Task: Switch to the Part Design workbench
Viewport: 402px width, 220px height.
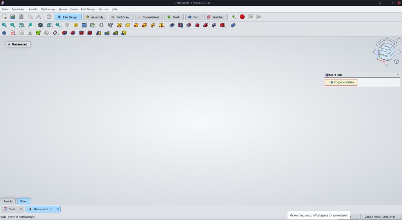Action: pyautogui.click(x=68, y=17)
